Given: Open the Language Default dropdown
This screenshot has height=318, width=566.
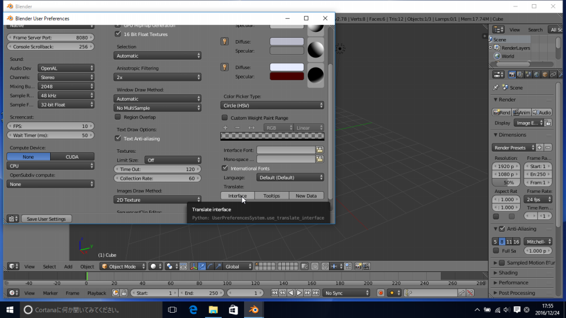Looking at the screenshot, I should [x=290, y=178].
